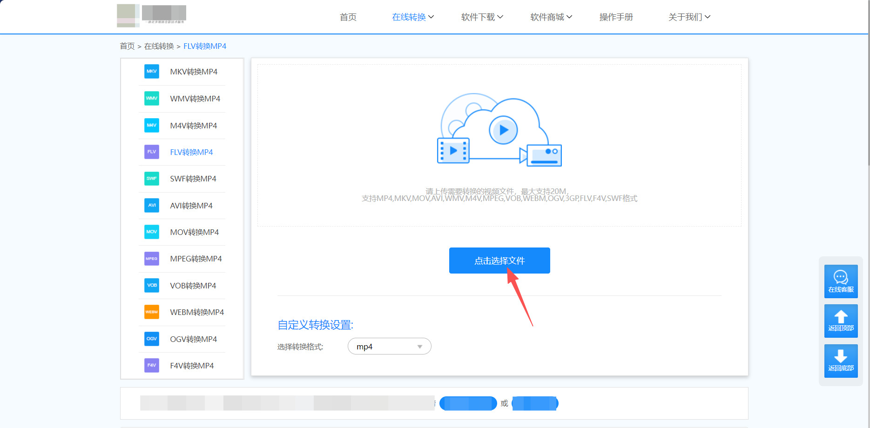Click the second blue button after 或

point(535,403)
